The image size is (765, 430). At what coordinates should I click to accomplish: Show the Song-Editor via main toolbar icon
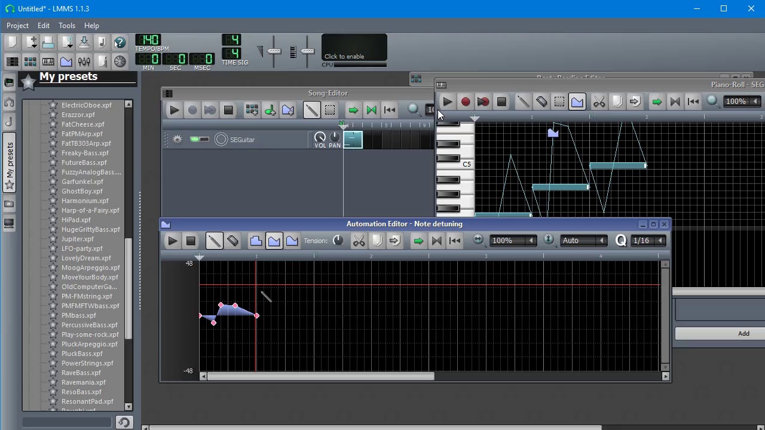[12, 62]
